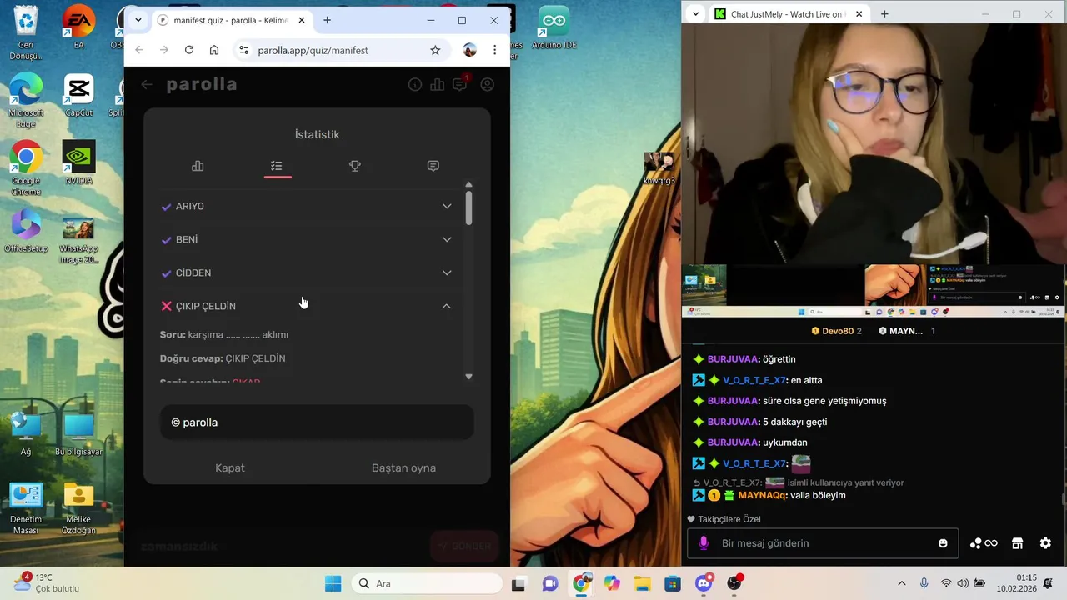The image size is (1067, 600).
Task: Open the Windows Start menu
Action: click(333, 583)
